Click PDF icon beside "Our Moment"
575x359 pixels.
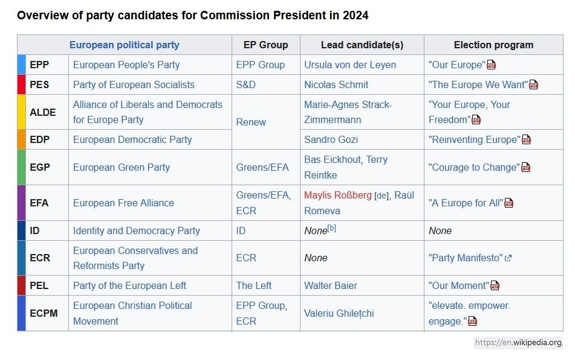click(x=495, y=286)
